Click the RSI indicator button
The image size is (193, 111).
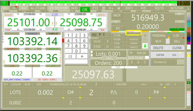(94, 35)
